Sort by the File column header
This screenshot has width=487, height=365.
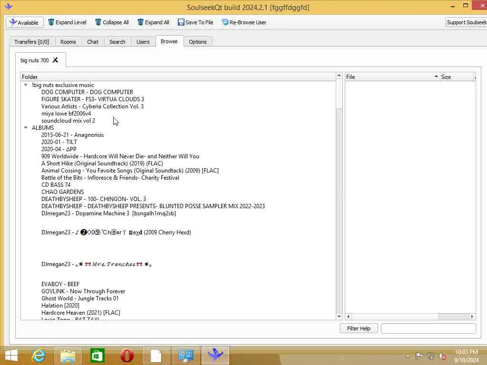(x=392, y=77)
